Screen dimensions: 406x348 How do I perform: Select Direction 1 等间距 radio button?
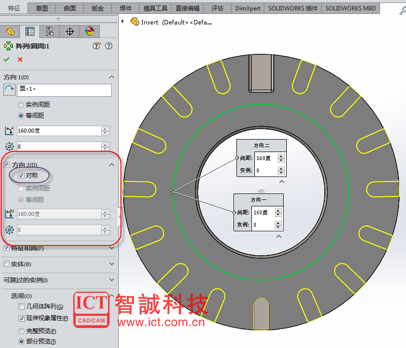click(x=21, y=116)
